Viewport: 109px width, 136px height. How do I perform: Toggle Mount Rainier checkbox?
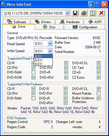(x=99, y=93)
